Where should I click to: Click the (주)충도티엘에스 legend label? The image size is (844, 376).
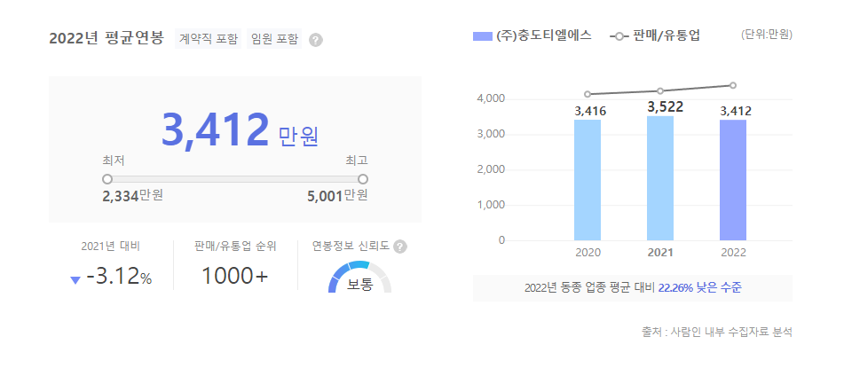point(544,36)
